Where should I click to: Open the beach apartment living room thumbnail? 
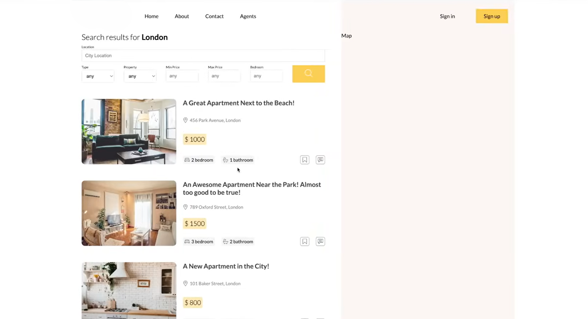tap(129, 131)
